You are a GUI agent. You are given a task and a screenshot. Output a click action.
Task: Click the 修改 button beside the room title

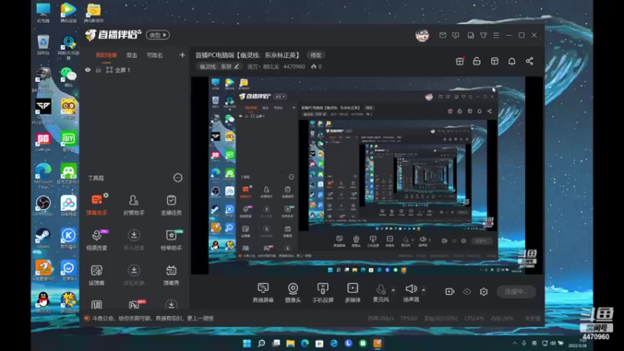316,55
